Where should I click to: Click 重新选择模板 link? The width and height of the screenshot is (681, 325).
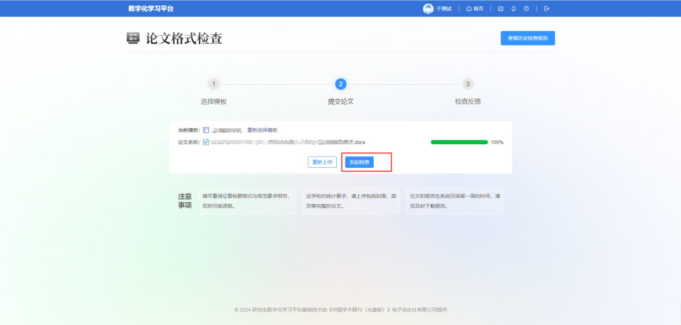[262, 130]
